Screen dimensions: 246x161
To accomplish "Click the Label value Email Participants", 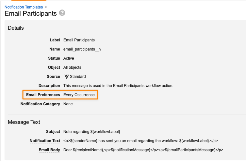I will tap(79, 40).
